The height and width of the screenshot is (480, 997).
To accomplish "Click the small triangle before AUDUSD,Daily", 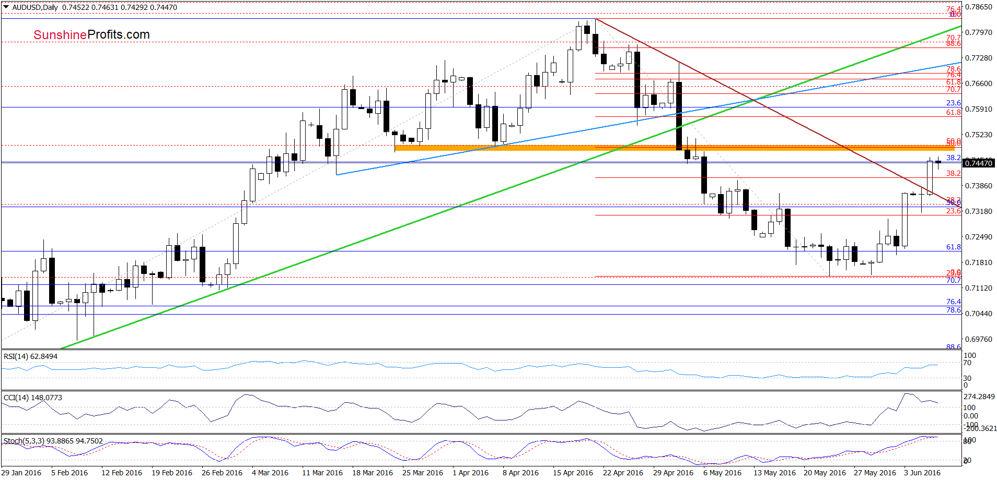I will click(6, 7).
